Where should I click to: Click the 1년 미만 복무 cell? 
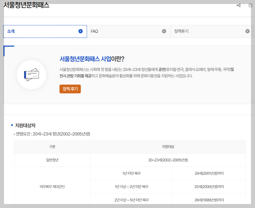(132, 173)
